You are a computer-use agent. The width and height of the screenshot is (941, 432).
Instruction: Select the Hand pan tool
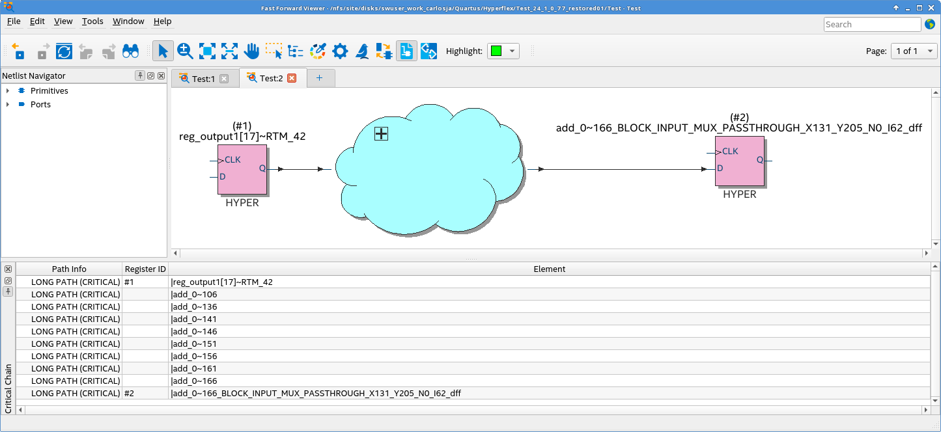251,51
